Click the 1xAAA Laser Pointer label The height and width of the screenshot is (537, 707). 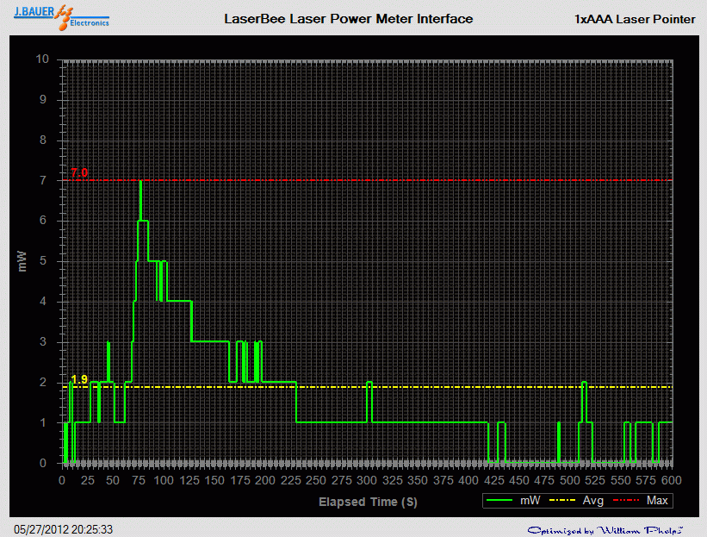(634, 18)
